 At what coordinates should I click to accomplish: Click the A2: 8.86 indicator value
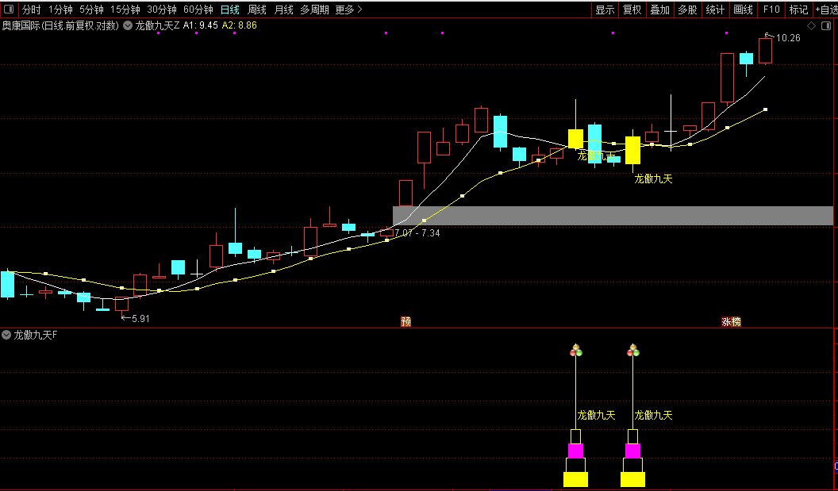point(240,25)
